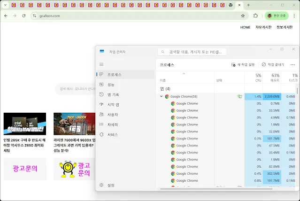
Task: Bookmark this page with the star icon
Action: coord(243,15)
